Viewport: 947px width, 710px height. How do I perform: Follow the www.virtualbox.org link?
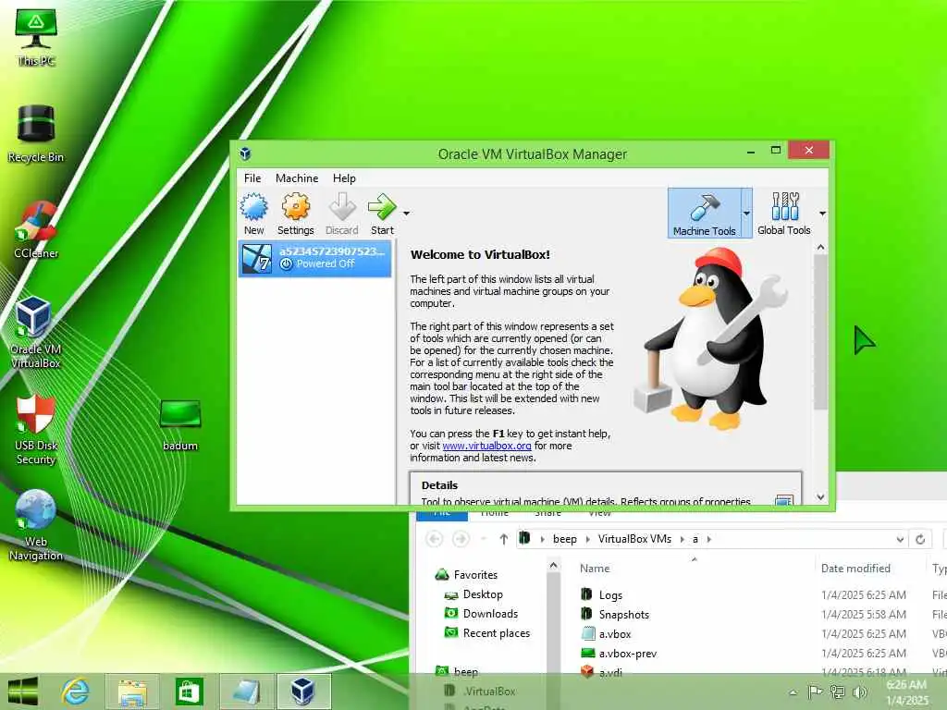[486, 446]
